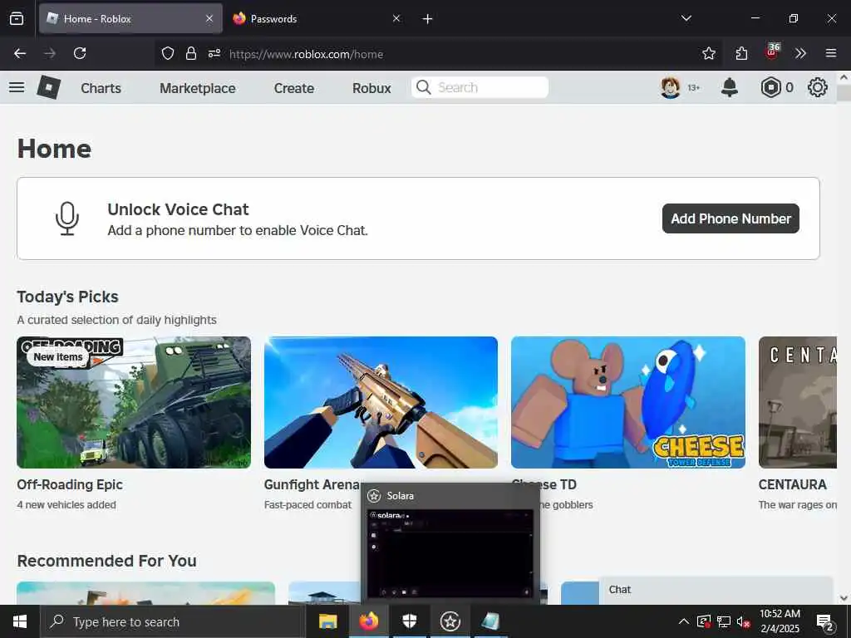
Task: Open the Firefox application menu
Action: pyautogui.click(x=831, y=53)
